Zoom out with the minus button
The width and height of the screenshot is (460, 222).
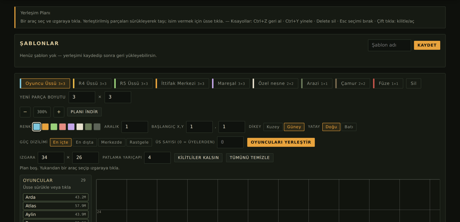[25, 112]
